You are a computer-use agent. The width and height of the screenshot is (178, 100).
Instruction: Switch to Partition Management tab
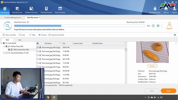point(13,17)
